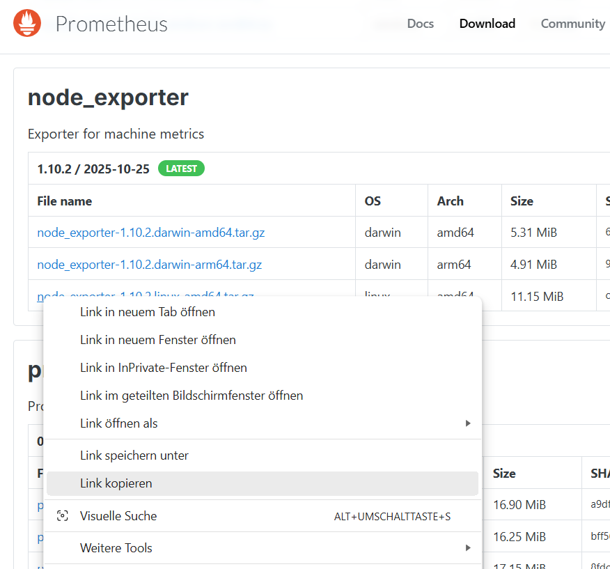Click the Visuelle Suche lens icon
Viewport: 610px width, 569px height.
(63, 516)
